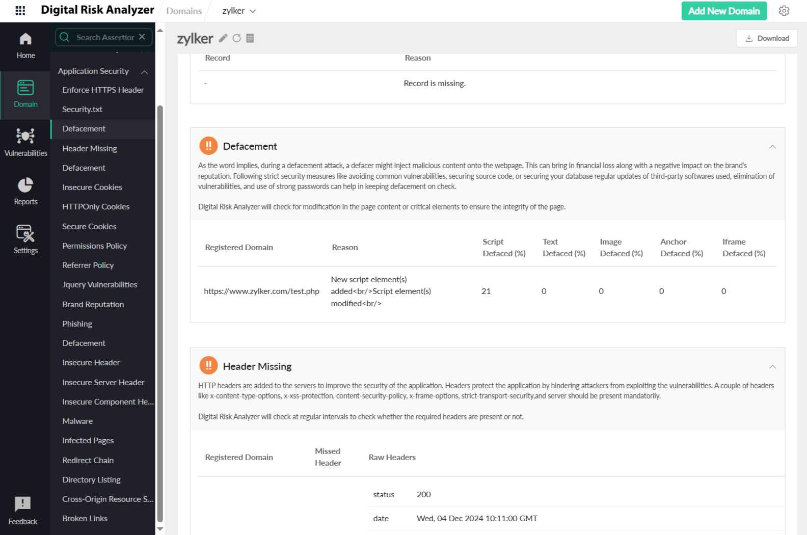Go to Vulnerabilities in the left navigation
807x535 pixels.
pyautogui.click(x=25, y=143)
